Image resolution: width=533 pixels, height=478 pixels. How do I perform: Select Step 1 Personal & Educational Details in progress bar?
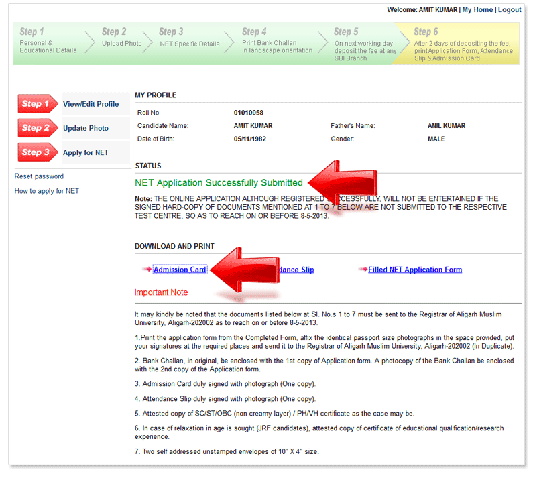[47, 43]
